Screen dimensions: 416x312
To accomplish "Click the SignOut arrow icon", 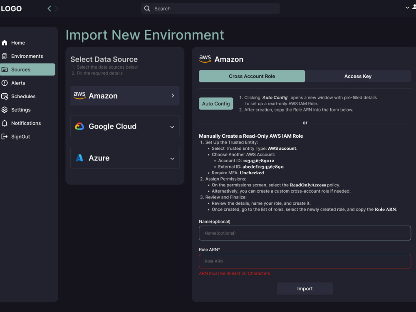I will click(x=5, y=136).
